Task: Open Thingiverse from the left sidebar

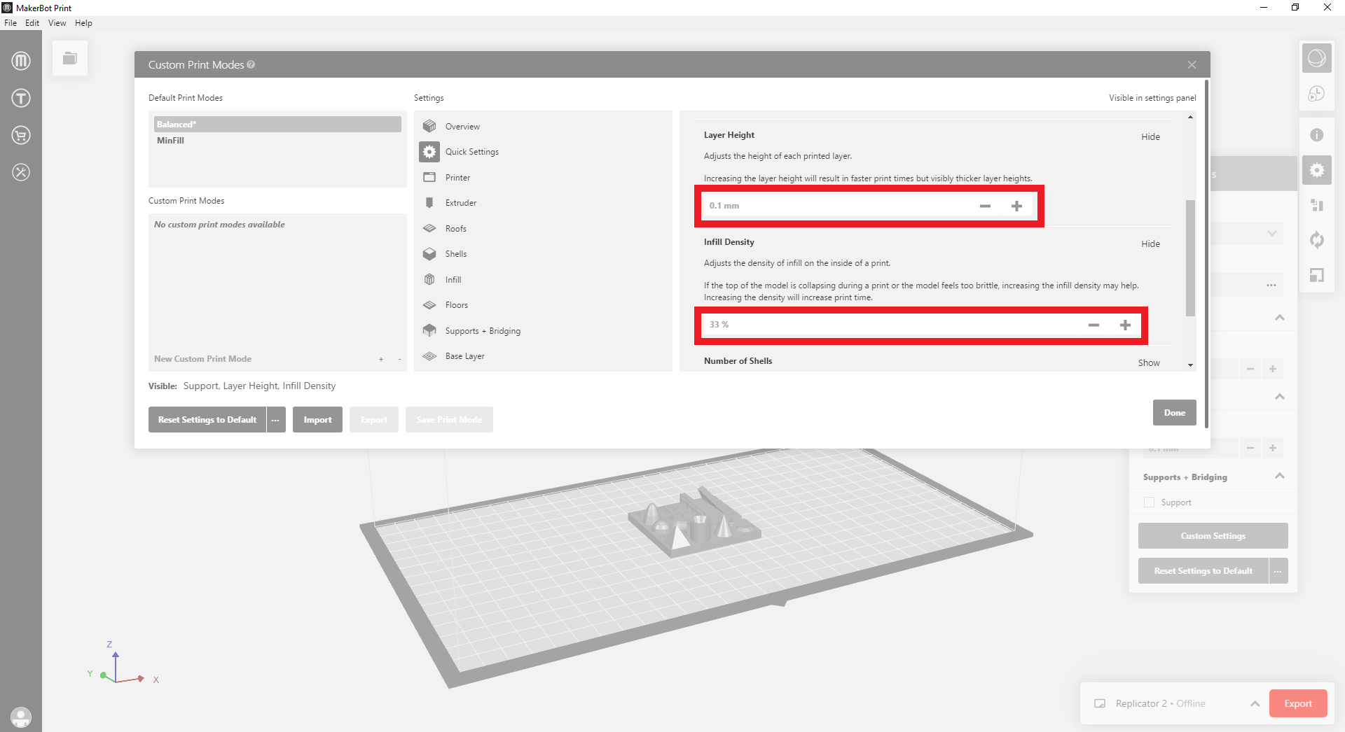Action: click(x=21, y=98)
